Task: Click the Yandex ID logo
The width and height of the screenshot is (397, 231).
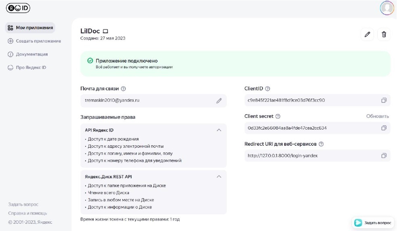Action: tap(18, 8)
